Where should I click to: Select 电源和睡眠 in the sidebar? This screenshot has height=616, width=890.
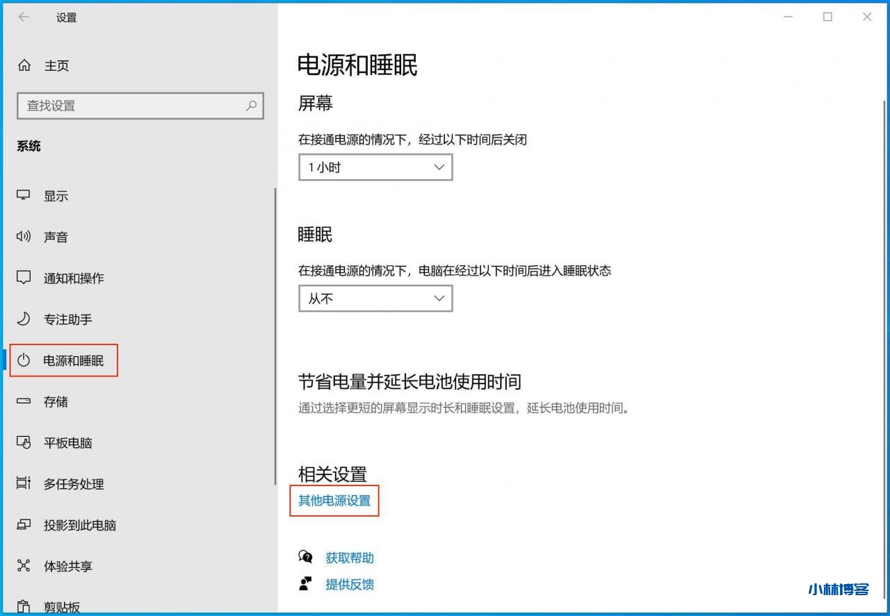tap(73, 360)
